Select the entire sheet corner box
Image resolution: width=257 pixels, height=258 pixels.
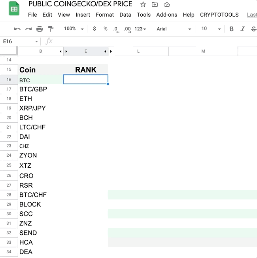(x=9, y=51)
